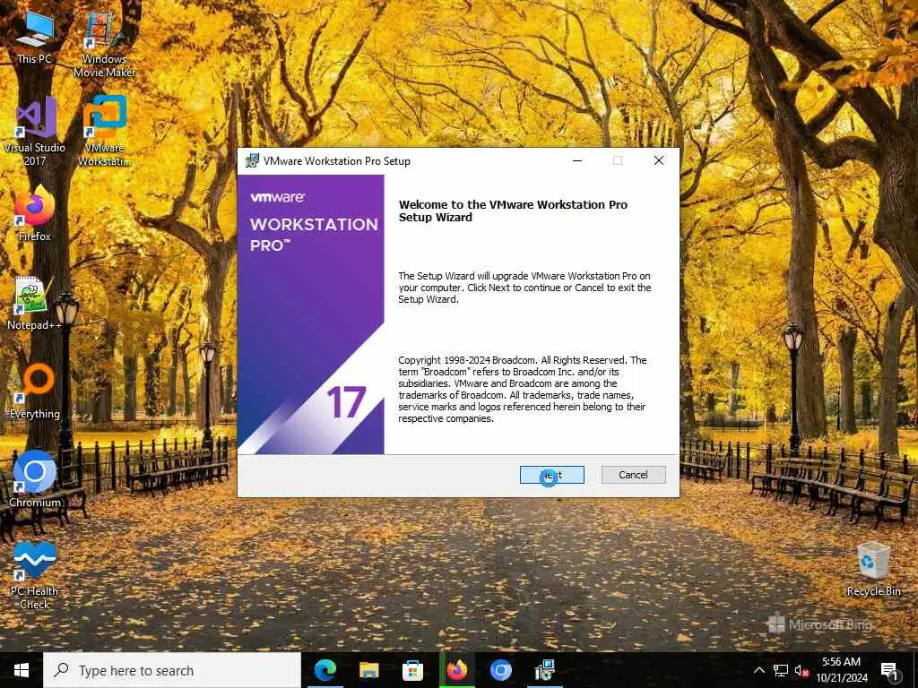918x688 pixels.
Task: Open Microsoft Store from the taskbar
Action: coord(412,670)
